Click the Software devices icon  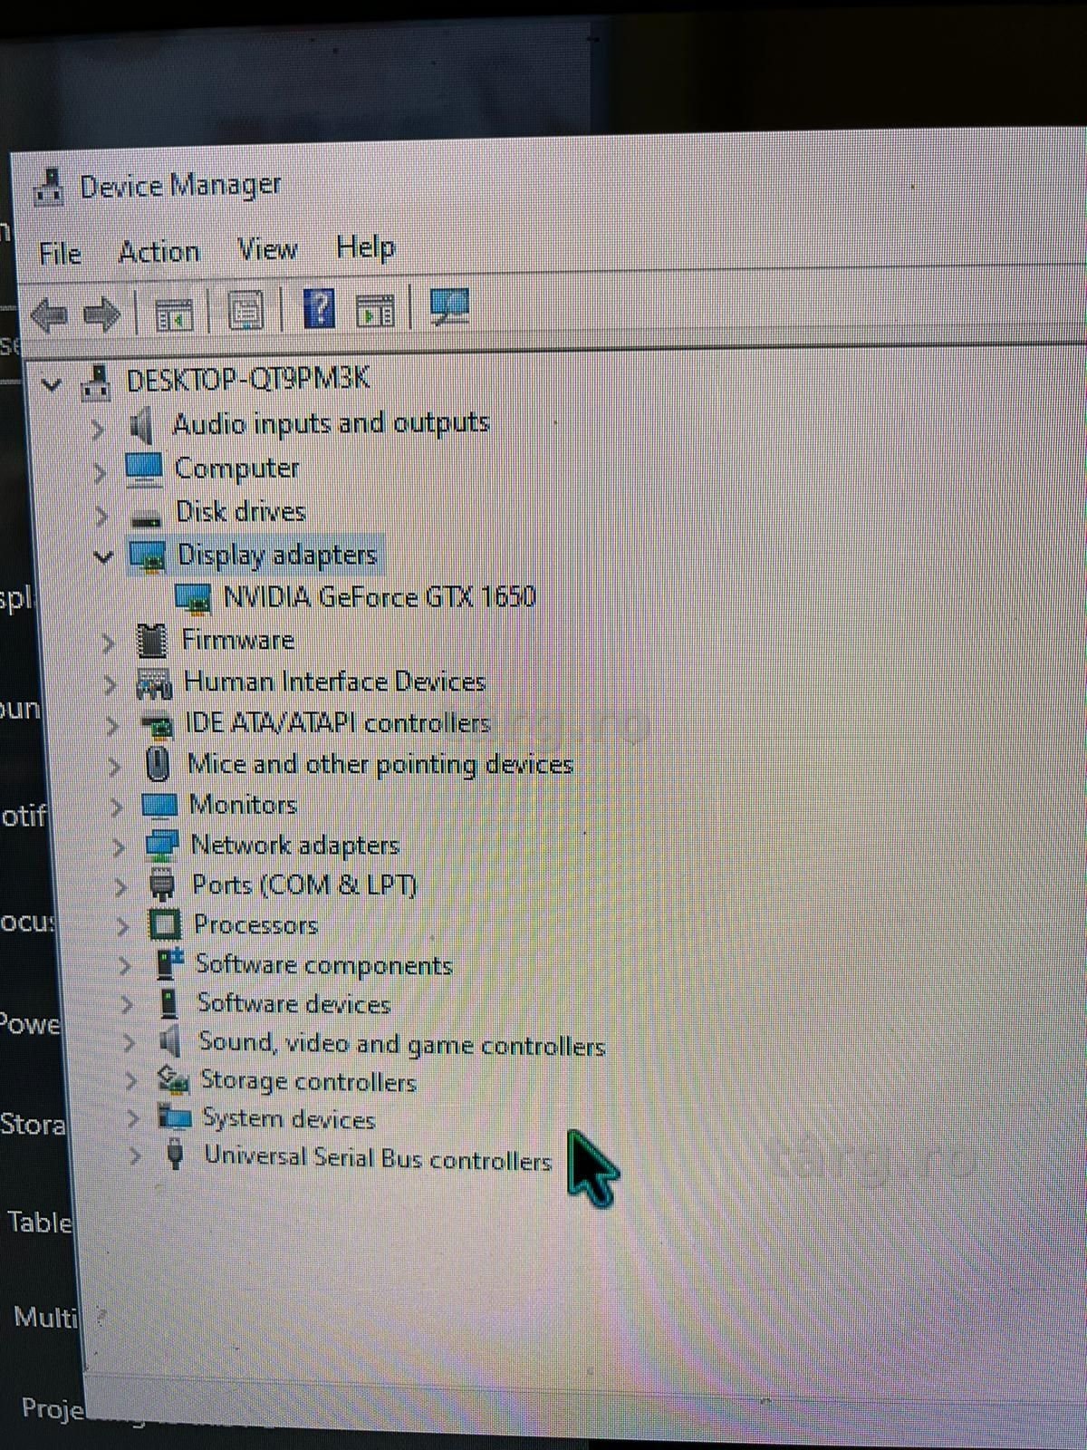click(x=168, y=1003)
